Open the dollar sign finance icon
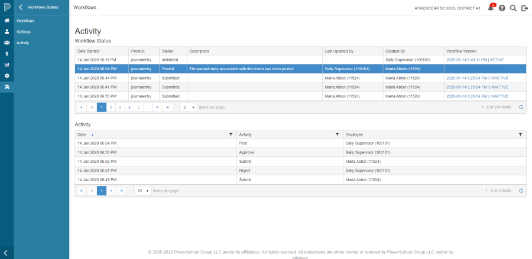This screenshot has width=532, height=259. point(7,54)
